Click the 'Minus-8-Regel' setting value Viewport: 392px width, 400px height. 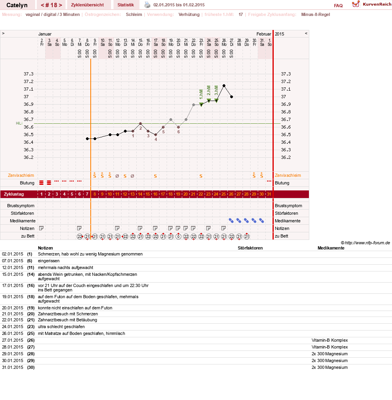(315, 14)
